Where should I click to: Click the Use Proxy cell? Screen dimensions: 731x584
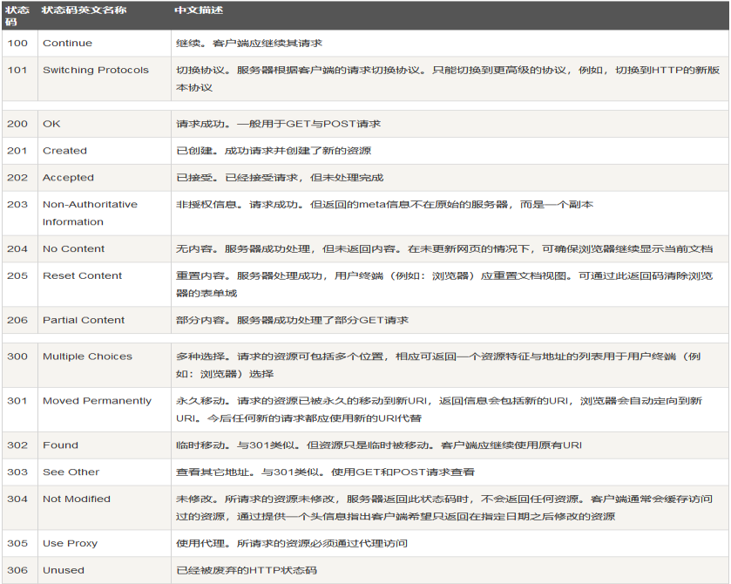(x=104, y=543)
